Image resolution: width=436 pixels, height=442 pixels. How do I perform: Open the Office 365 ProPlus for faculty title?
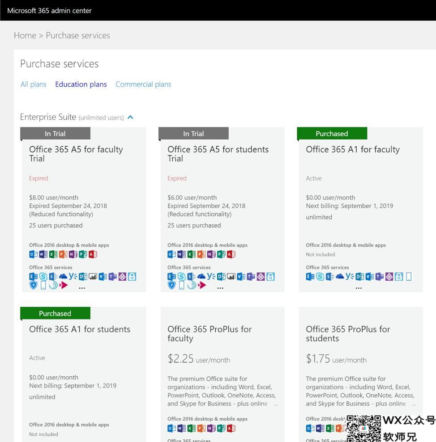(x=209, y=333)
